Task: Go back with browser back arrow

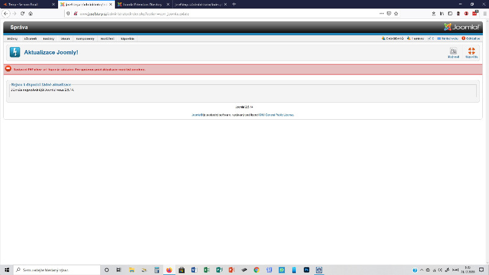Action: (x=6, y=13)
